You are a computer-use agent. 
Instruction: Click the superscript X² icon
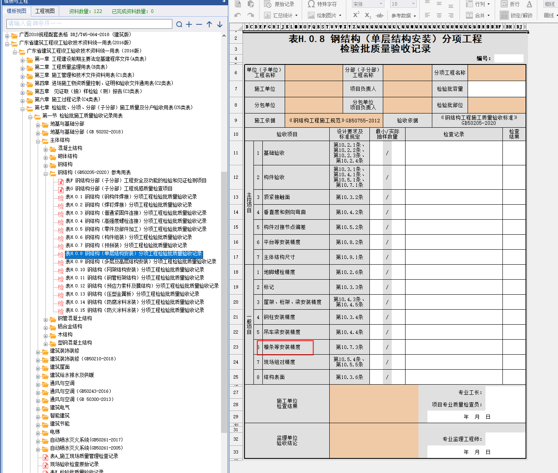[356, 15]
